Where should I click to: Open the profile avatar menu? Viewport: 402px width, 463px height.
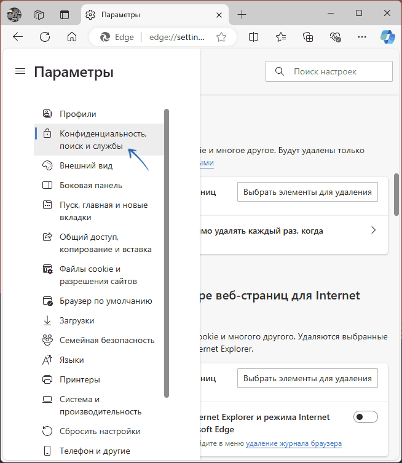pos(14,15)
